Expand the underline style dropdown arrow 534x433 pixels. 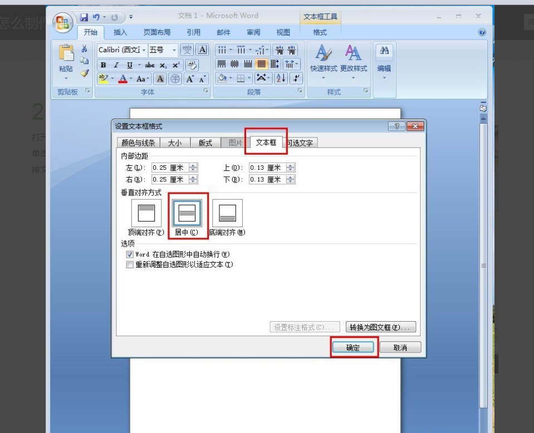[x=139, y=65]
